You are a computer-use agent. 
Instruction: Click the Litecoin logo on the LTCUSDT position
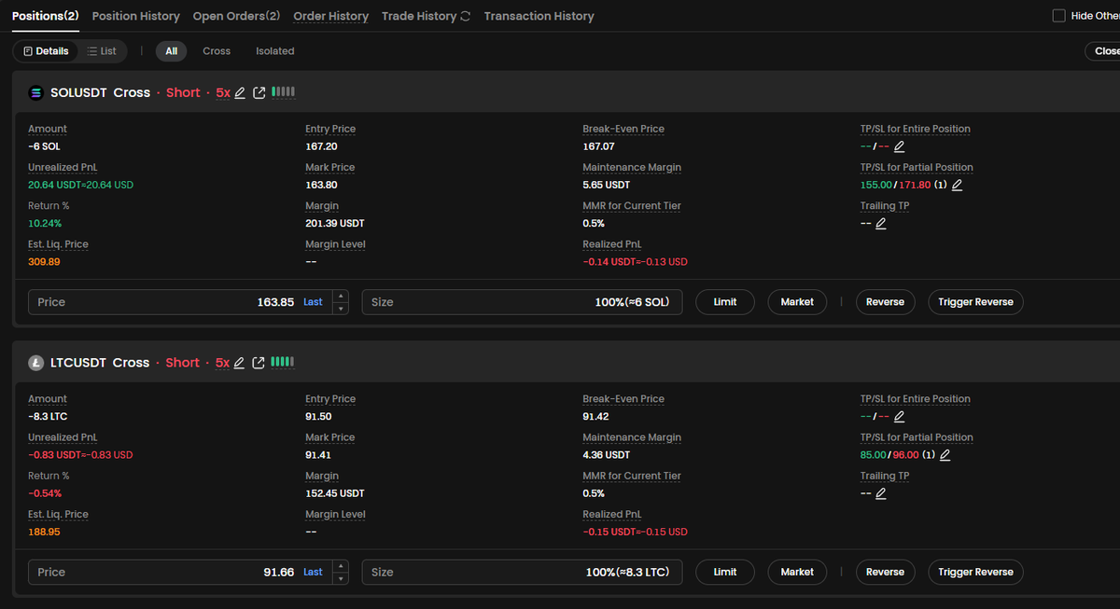coord(35,363)
